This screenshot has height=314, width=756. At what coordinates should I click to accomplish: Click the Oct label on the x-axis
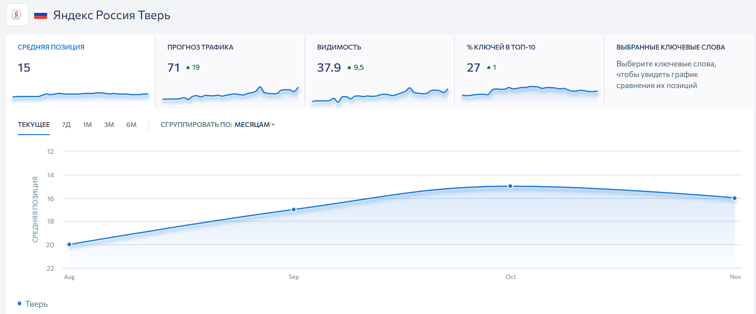click(511, 277)
